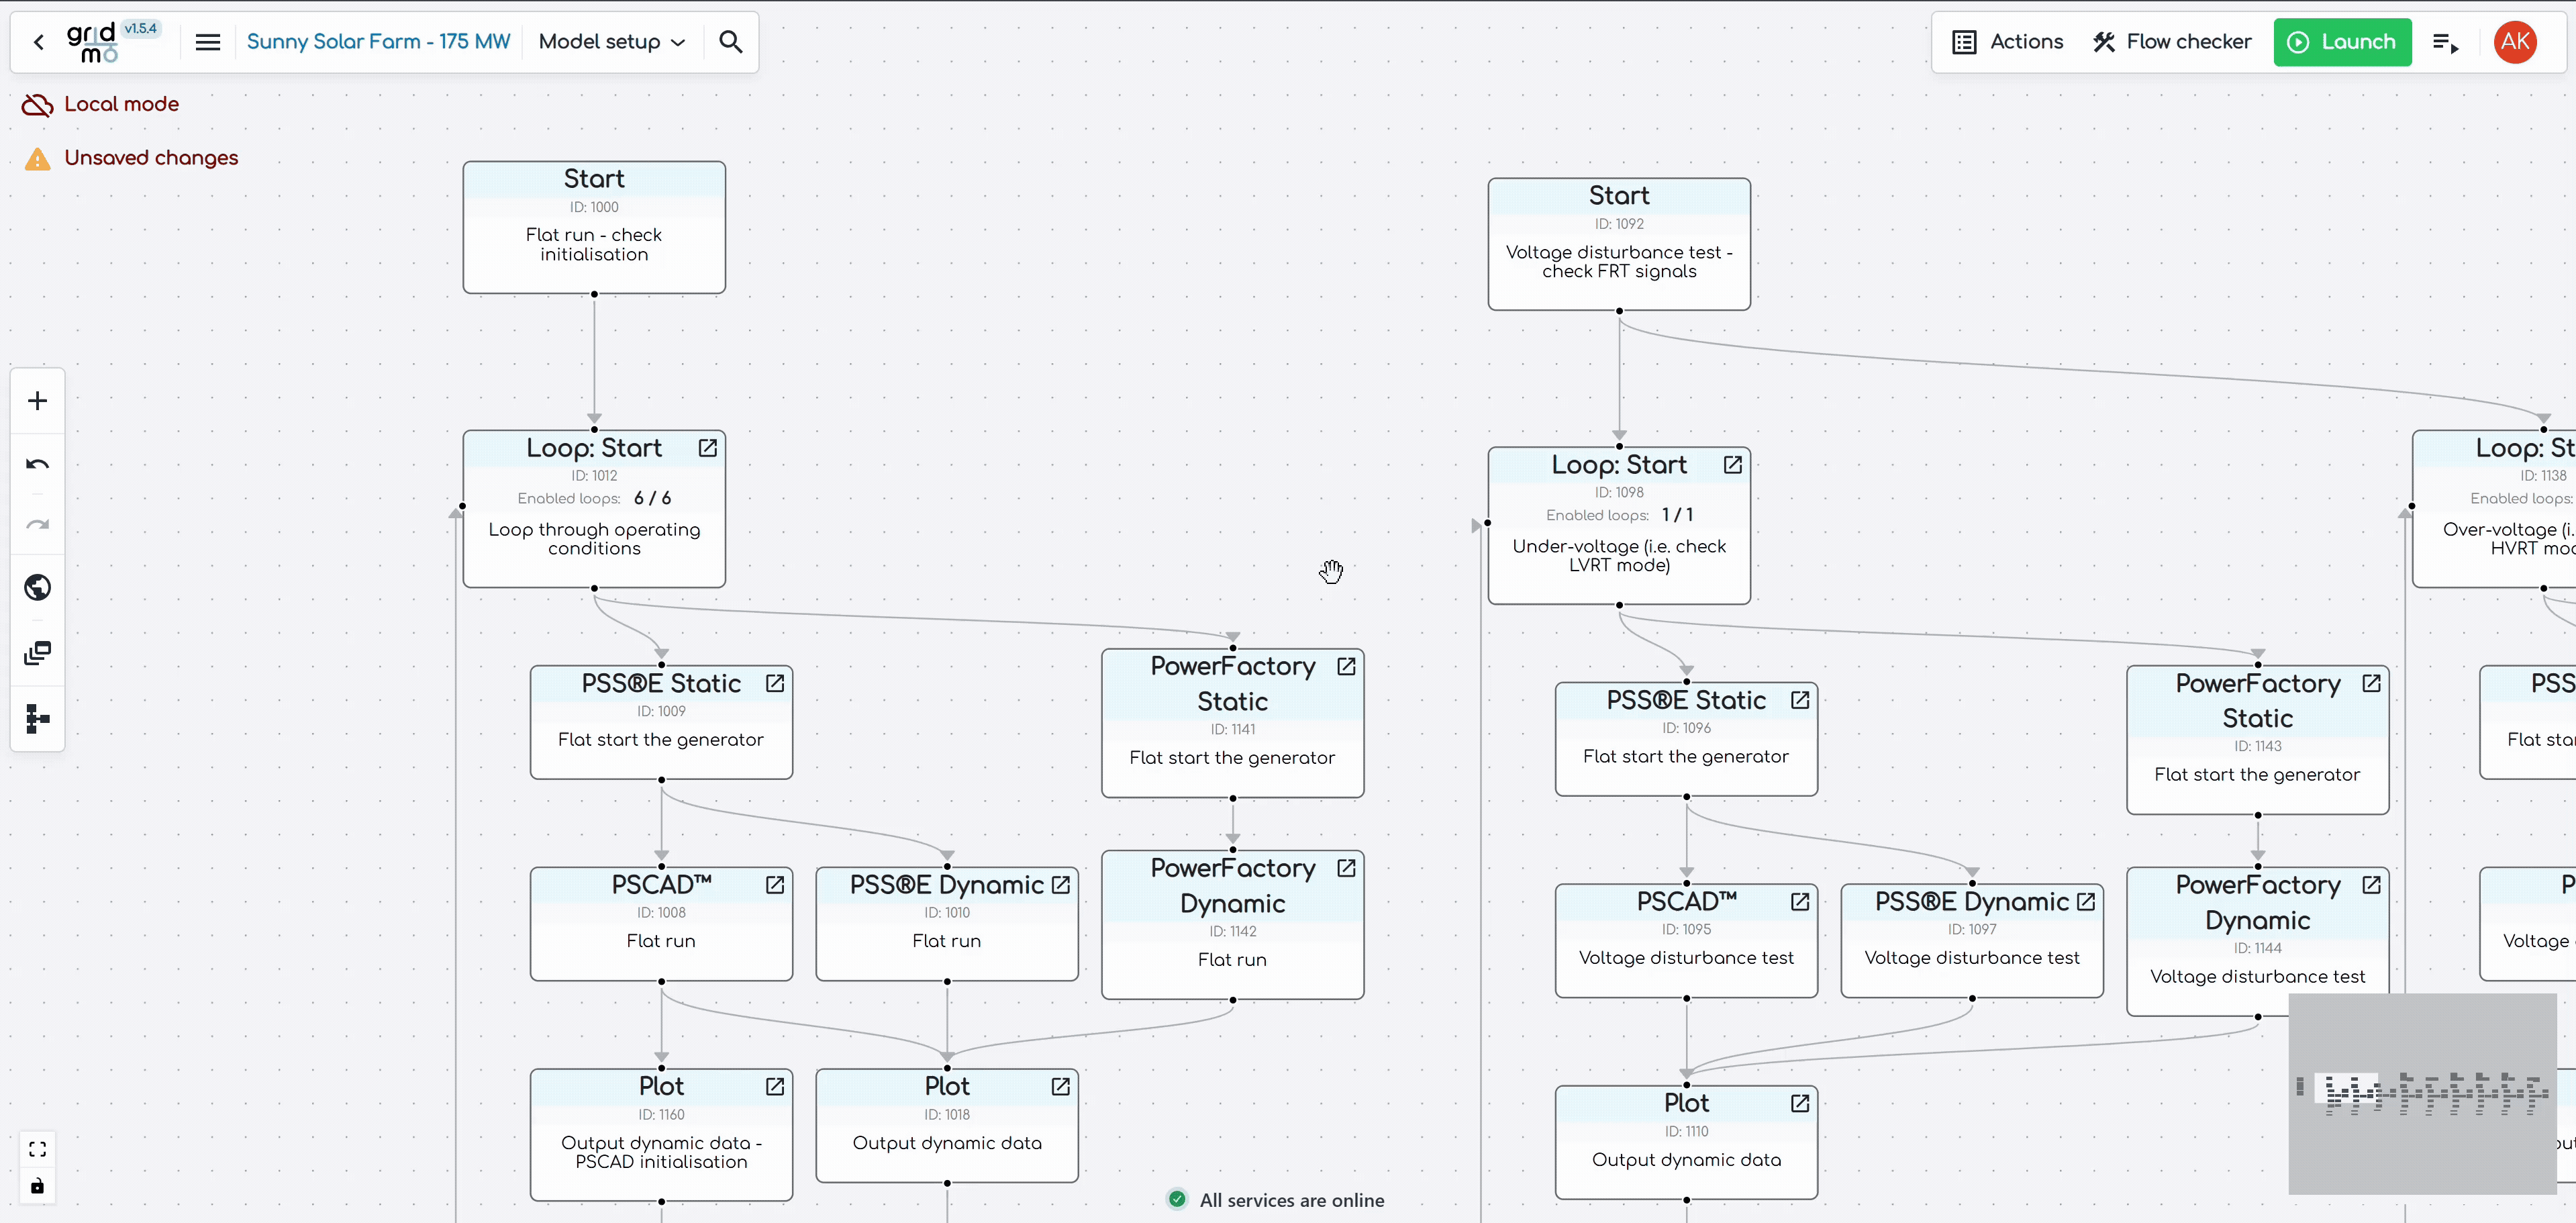2576x1223 pixels.
Task: Open PSS®E Static node 1096 details
Action: [x=1800, y=700]
